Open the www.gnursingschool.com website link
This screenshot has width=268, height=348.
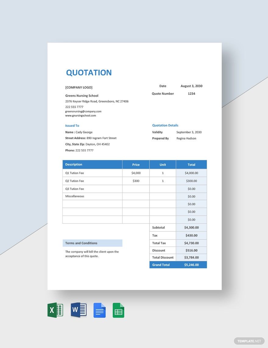81,115
